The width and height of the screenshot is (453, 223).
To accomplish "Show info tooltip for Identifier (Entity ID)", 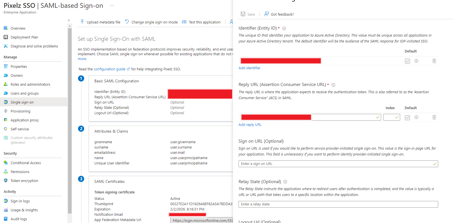I will point(284,28).
